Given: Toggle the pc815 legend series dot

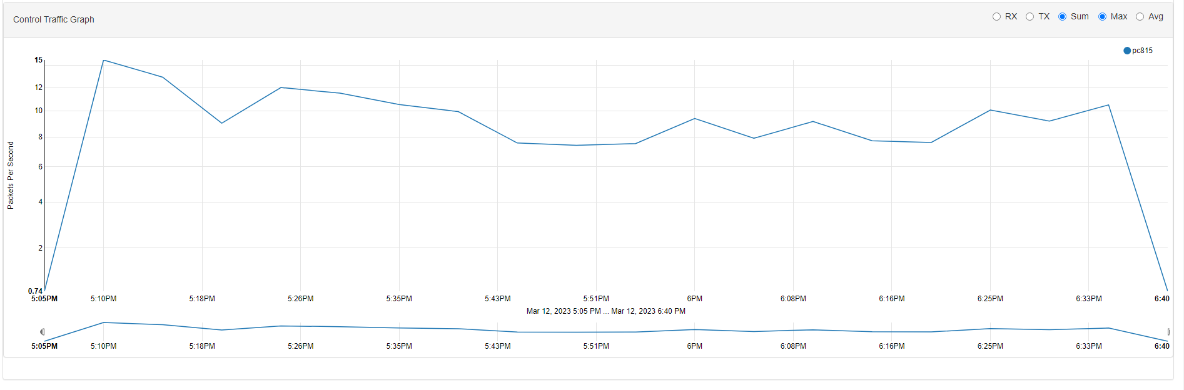Looking at the screenshot, I should click(x=1127, y=51).
